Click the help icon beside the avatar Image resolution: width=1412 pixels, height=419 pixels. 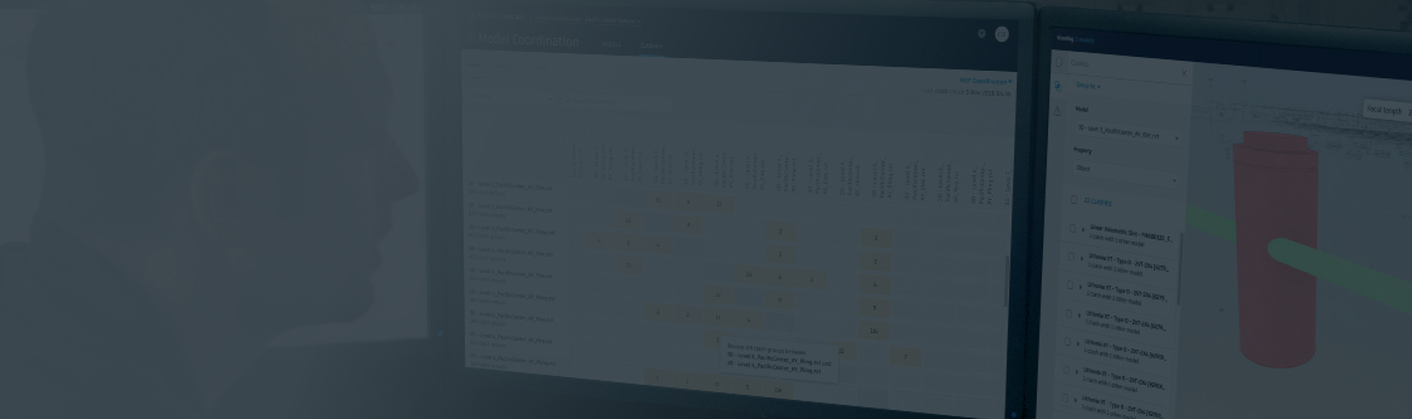(x=981, y=34)
